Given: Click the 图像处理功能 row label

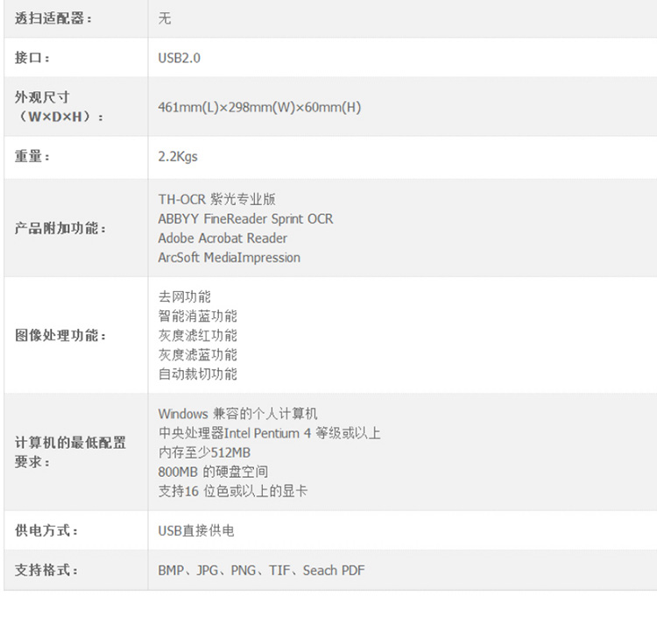Looking at the screenshot, I should 60,336.
